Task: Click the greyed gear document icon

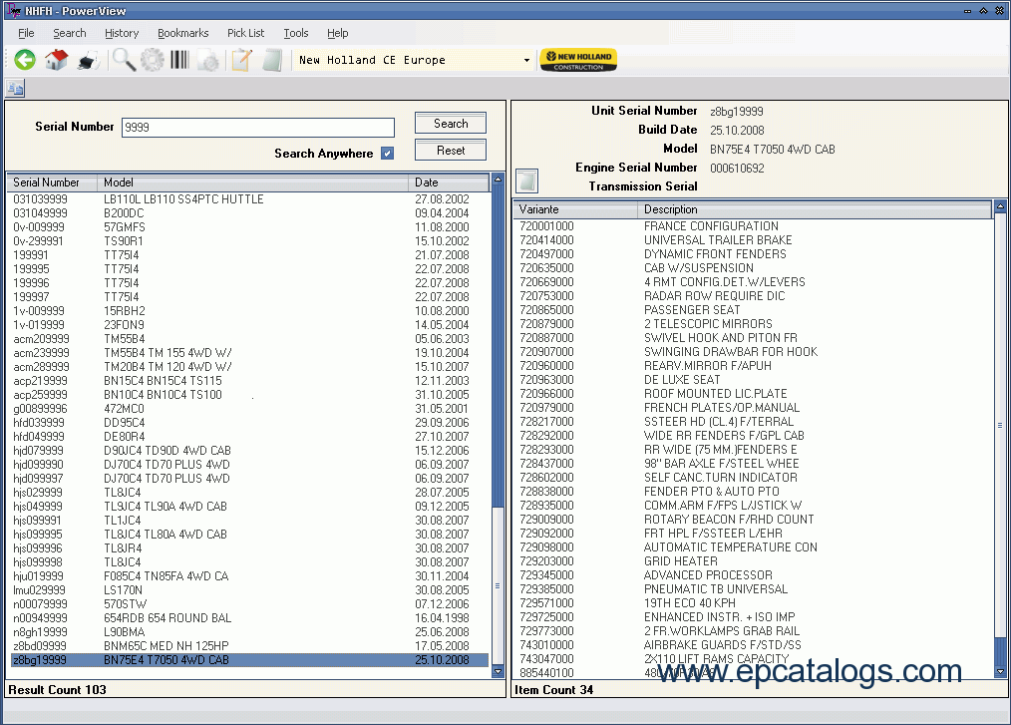Action: tap(208, 61)
